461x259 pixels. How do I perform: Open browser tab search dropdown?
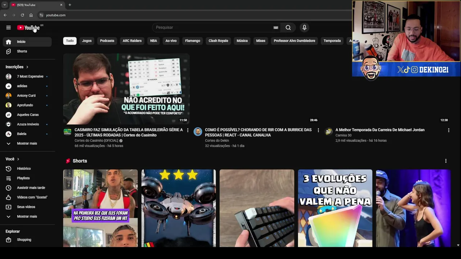4,5
